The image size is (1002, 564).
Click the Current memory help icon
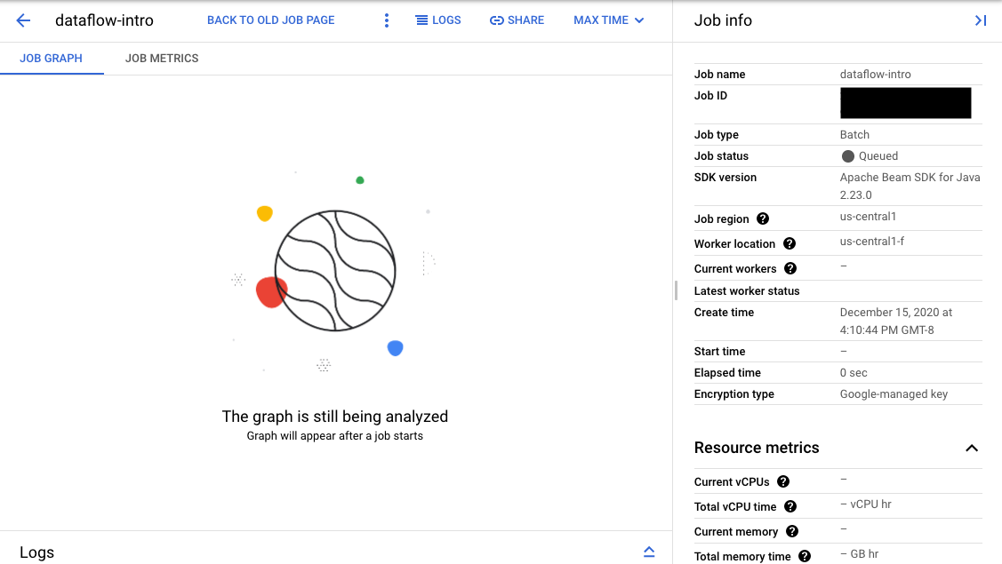[x=791, y=531]
